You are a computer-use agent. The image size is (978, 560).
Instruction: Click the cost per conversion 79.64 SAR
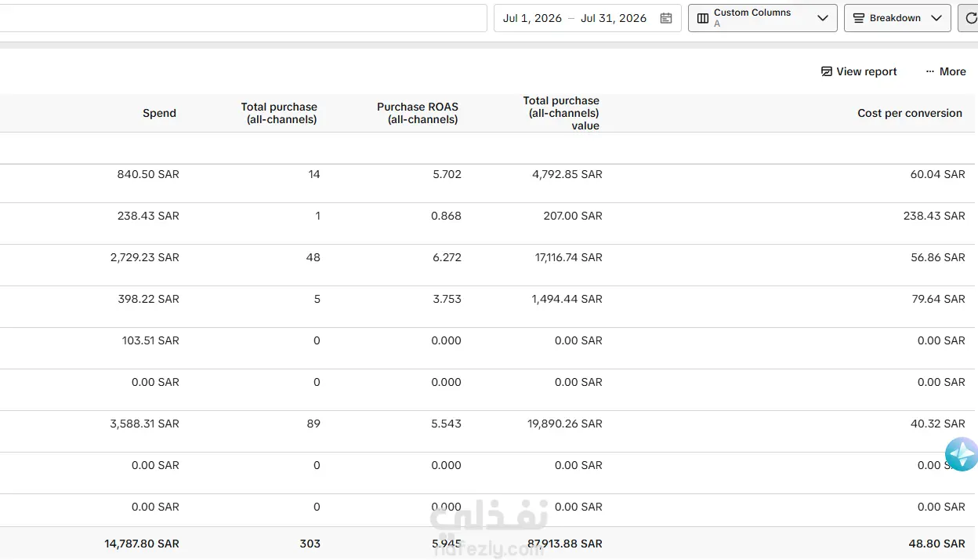pyautogui.click(x=938, y=299)
